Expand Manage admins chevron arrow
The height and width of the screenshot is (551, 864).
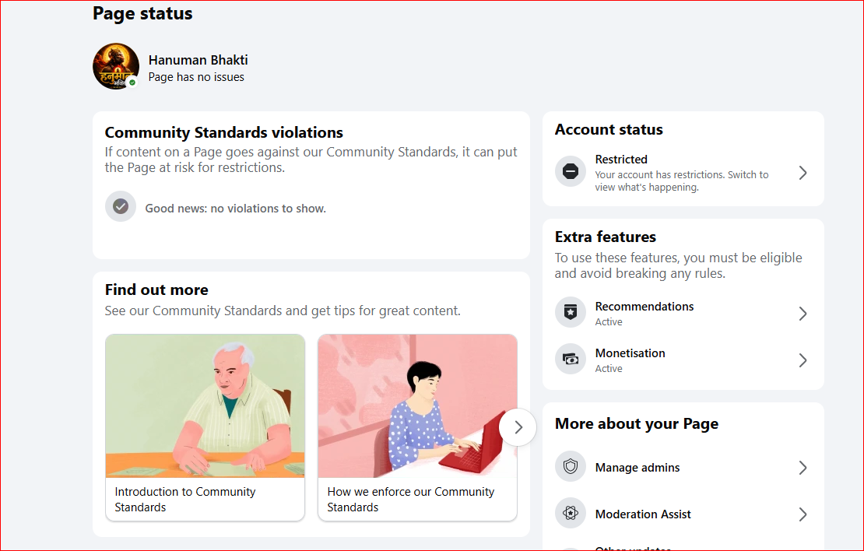point(803,468)
